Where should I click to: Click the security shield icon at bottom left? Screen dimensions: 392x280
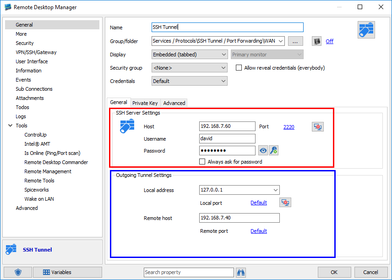[17, 272]
